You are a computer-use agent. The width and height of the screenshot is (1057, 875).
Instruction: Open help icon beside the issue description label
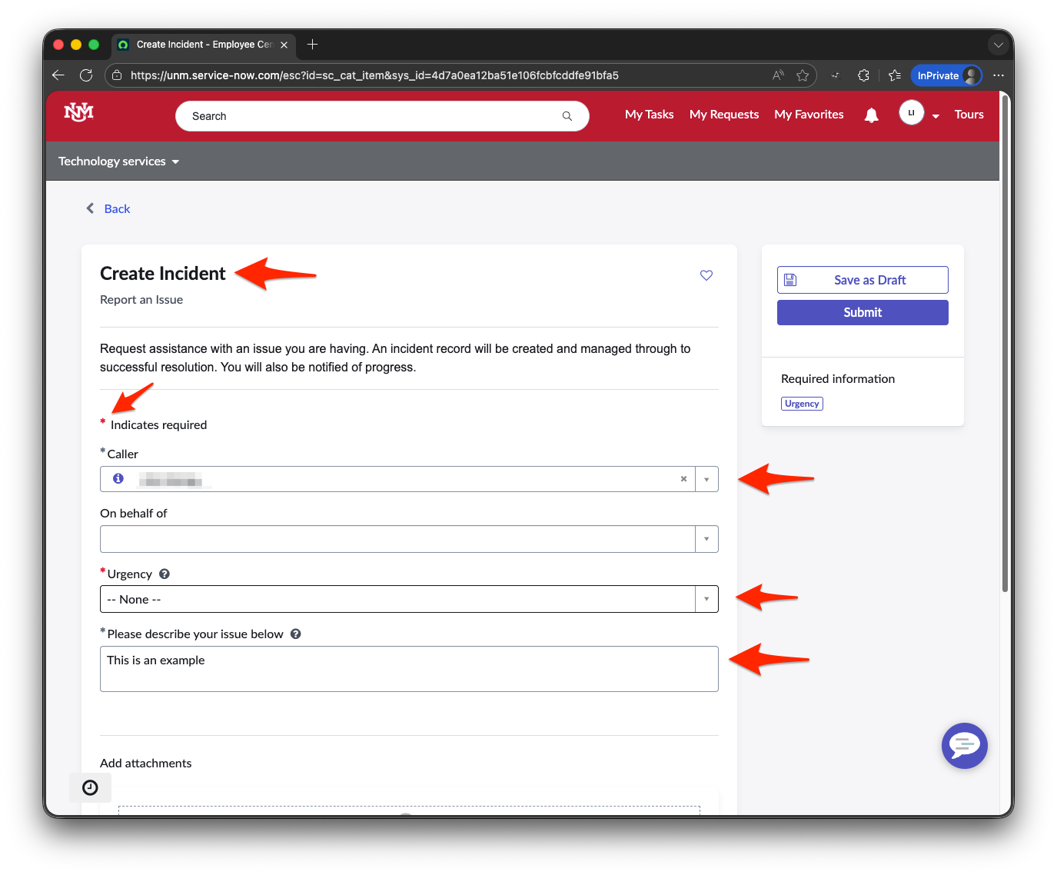click(296, 634)
